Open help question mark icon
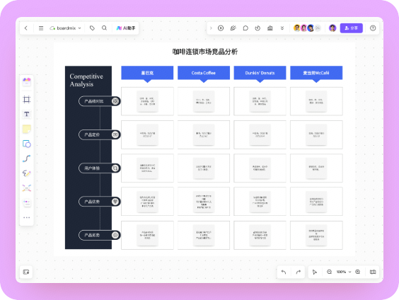Image resolution: width=399 pixels, height=300 pixels. pos(373,28)
